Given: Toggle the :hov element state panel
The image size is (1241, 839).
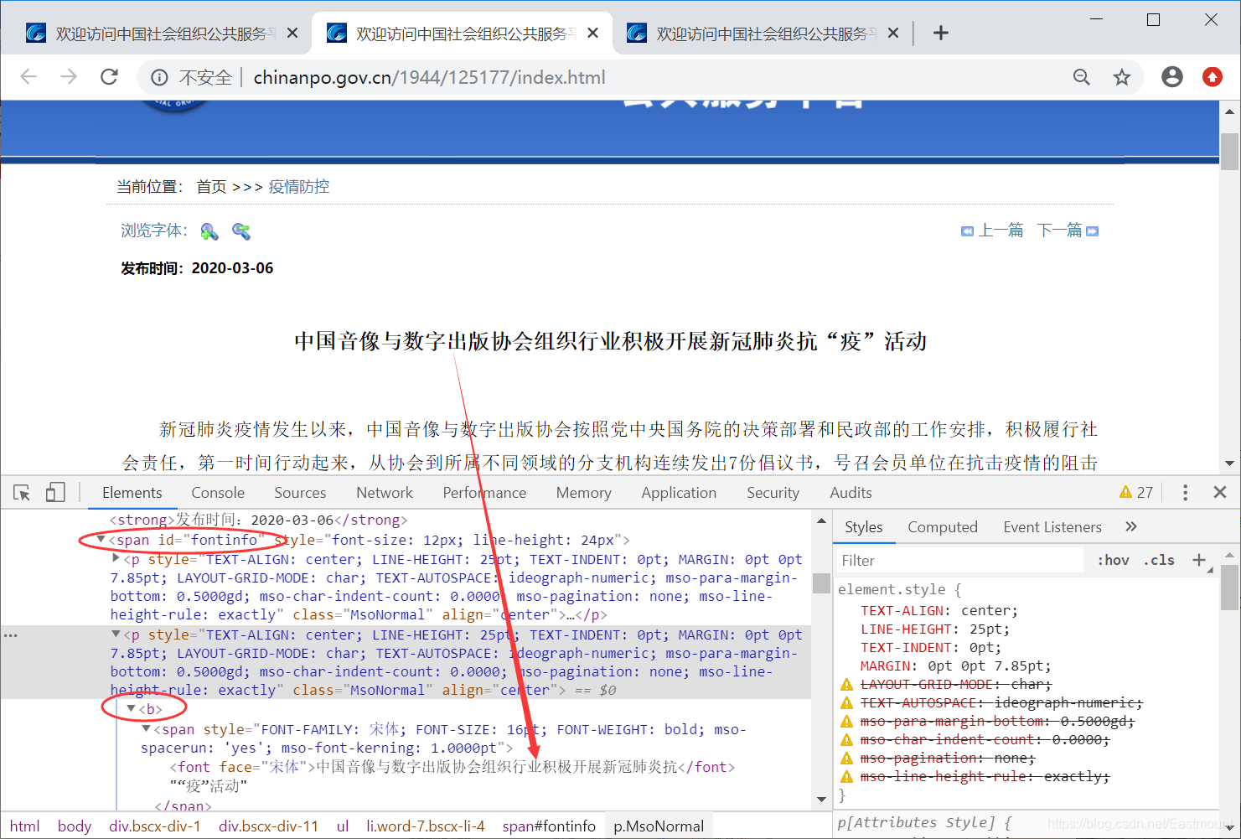Looking at the screenshot, I should [x=1114, y=560].
